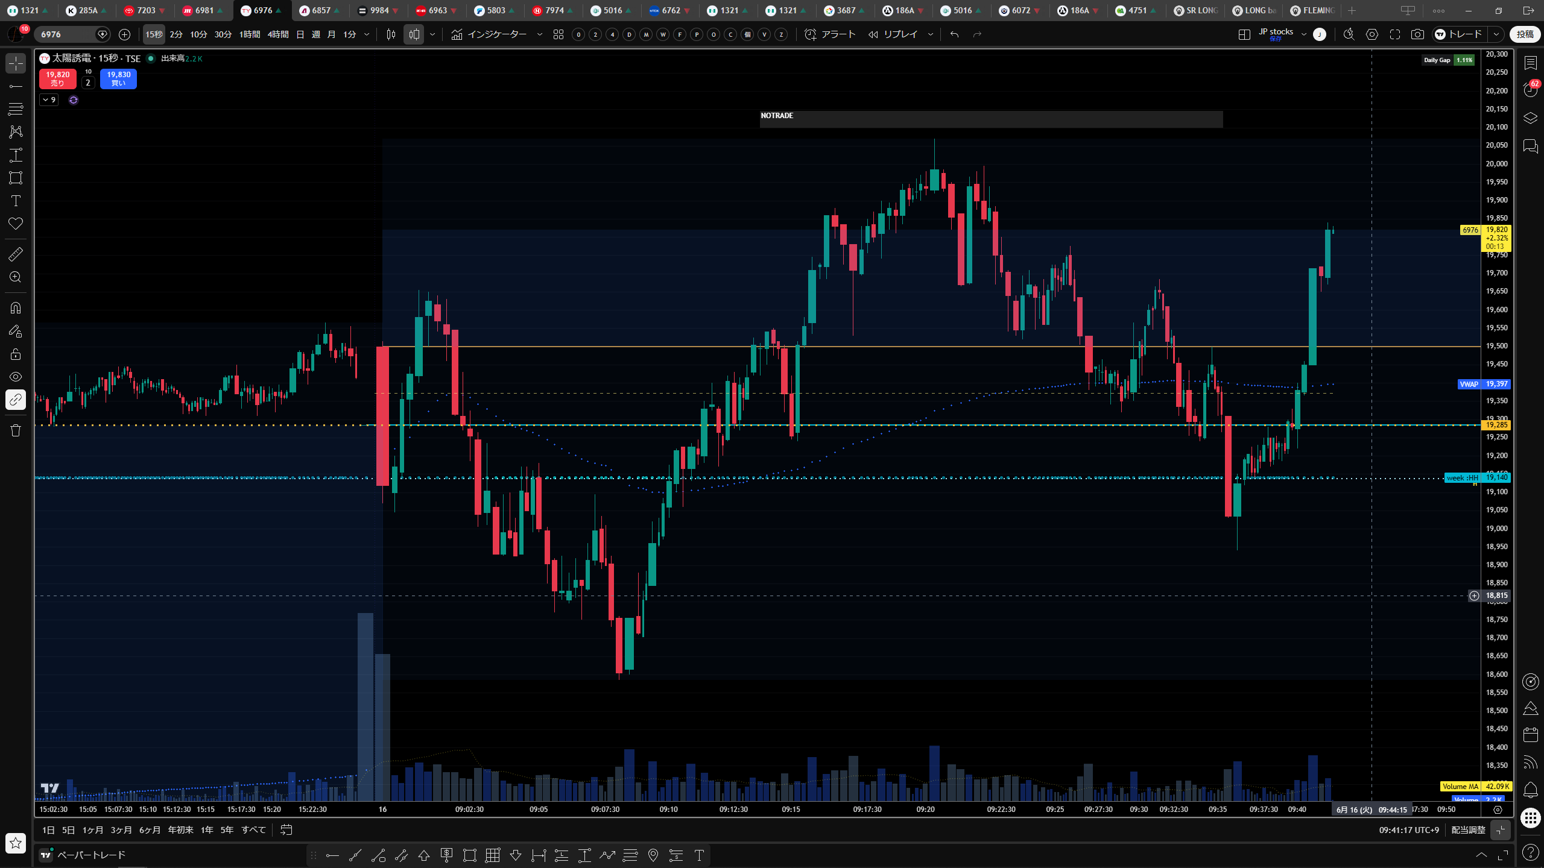1544x868 pixels.
Task: Toggle magnet mode
Action: [x=16, y=308]
